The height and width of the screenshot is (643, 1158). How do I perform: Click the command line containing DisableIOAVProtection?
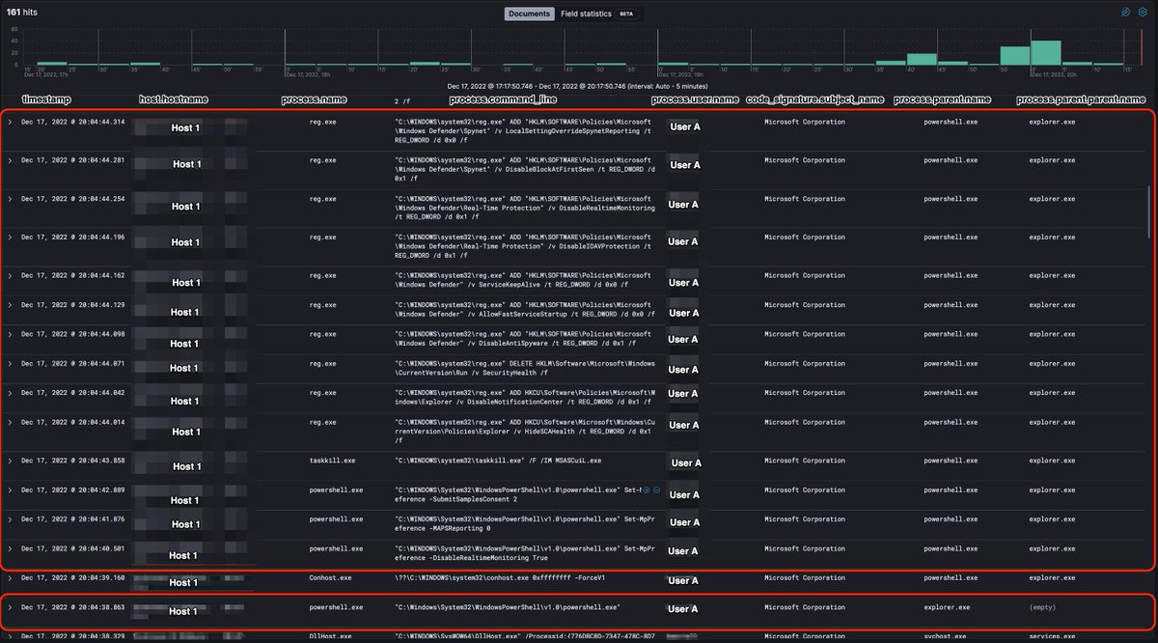pos(525,246)
